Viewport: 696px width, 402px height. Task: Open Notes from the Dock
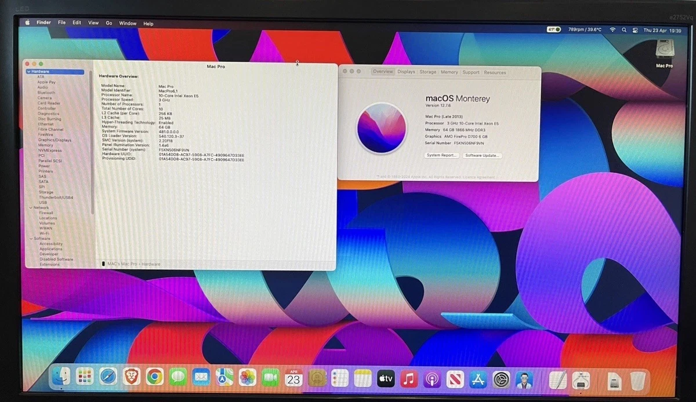coord(362,378)
